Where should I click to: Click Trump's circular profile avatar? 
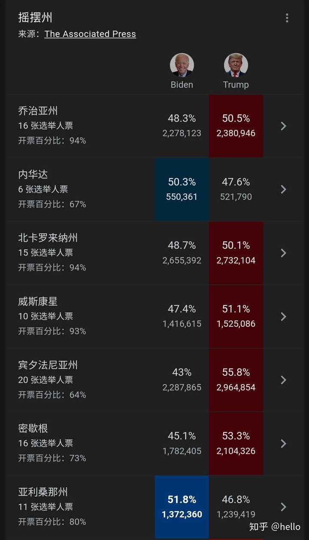(x=236, y=65)
